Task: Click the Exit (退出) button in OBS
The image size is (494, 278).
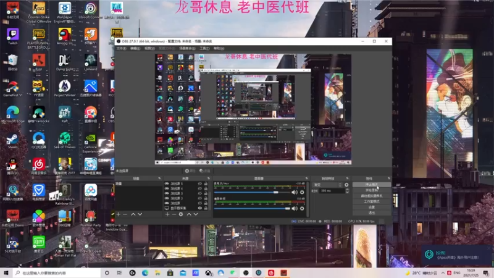Action: tap(372, 213)
